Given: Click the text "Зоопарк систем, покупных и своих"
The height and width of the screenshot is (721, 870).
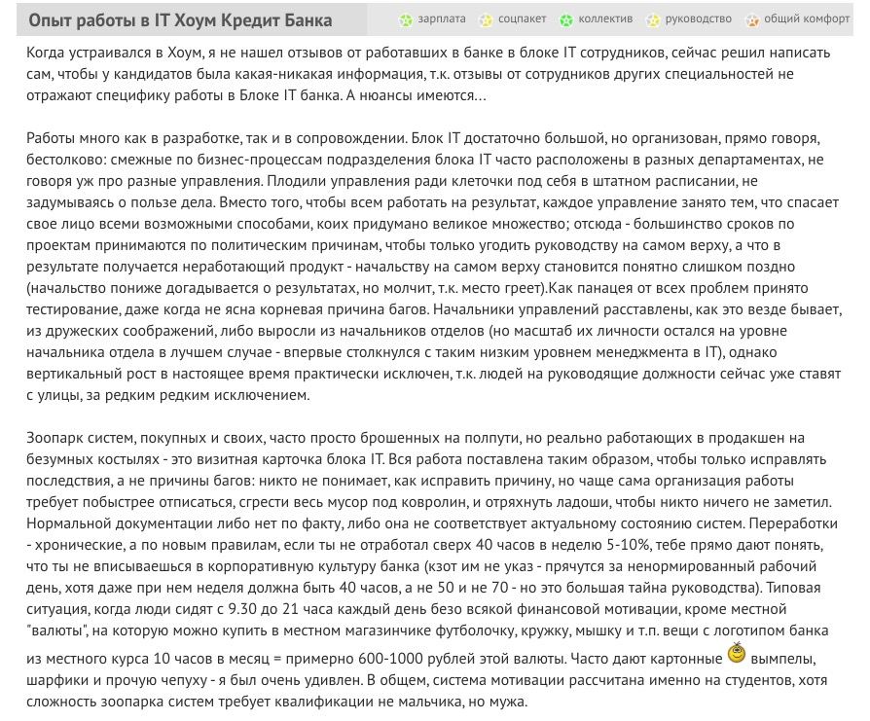Looking at the screenshot, I should click(x=145, y=438).
